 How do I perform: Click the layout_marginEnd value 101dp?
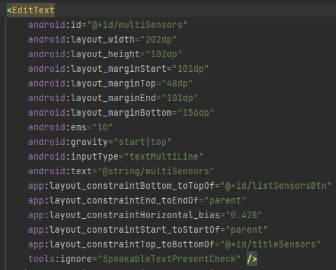tap(180, 98)
